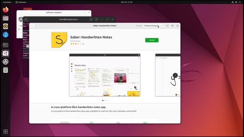The width and height of the screenshot is (244, 137).
Task: Open the Flathub (Flatpak) source dropdown
Action: coord(153,25)
